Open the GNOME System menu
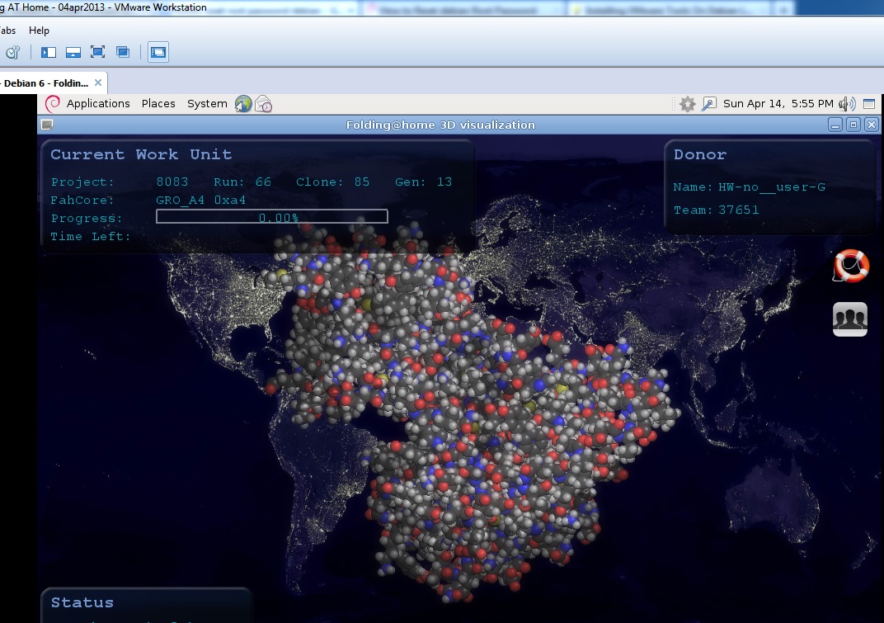This screenshot has height=623, width=884. point(207,103)
